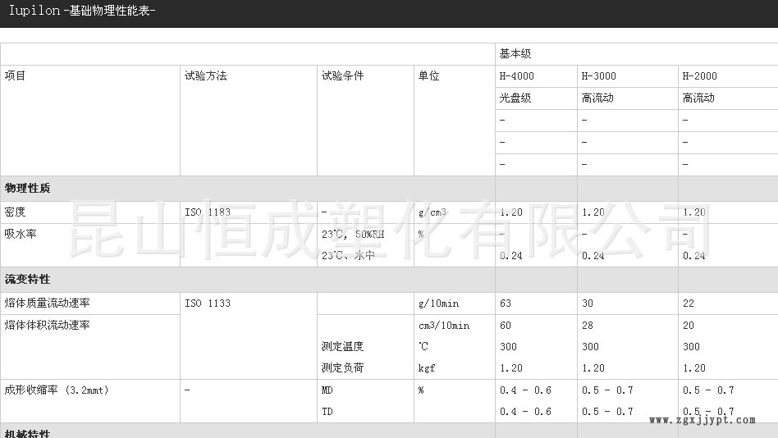Click value 20 for H-2000
The width and height of the screenshot is (778, 438).
click(x=689, y=326)
